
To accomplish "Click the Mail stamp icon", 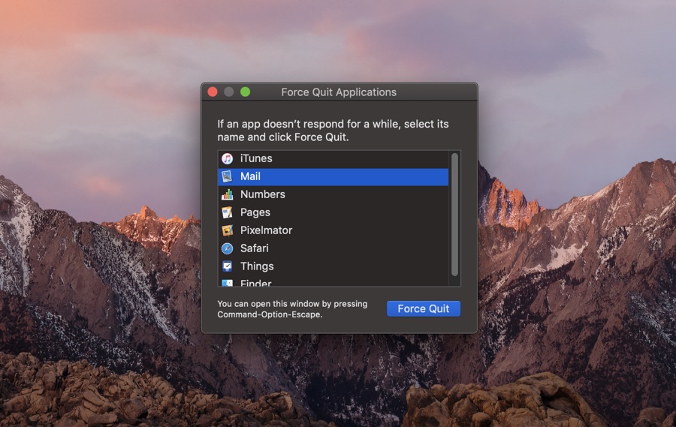I will (227, 176).
